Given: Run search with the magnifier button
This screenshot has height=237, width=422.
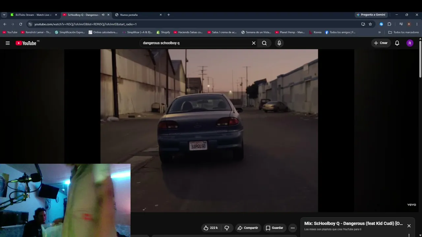Looking at the screenshot, I should tap(264, 43).
